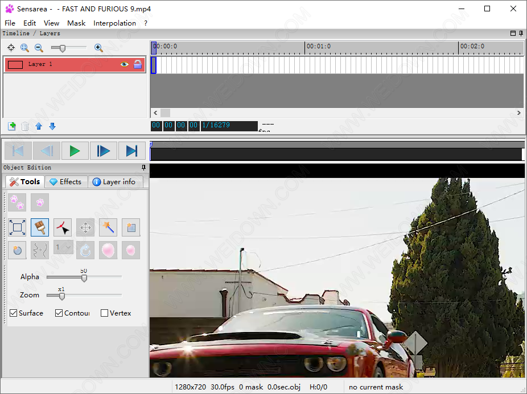The width and height of the screenshot is (527, 394).
Task: Float the Timeline / Layers panel window icon
Action: 513,33
